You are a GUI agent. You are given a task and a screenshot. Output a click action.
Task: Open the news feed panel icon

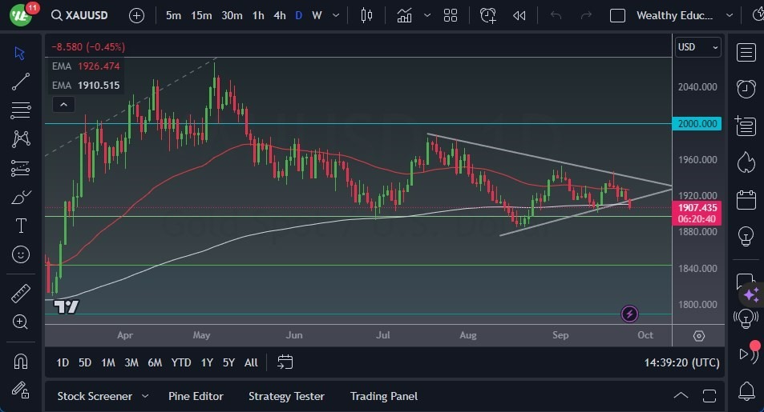click(746, 126)
